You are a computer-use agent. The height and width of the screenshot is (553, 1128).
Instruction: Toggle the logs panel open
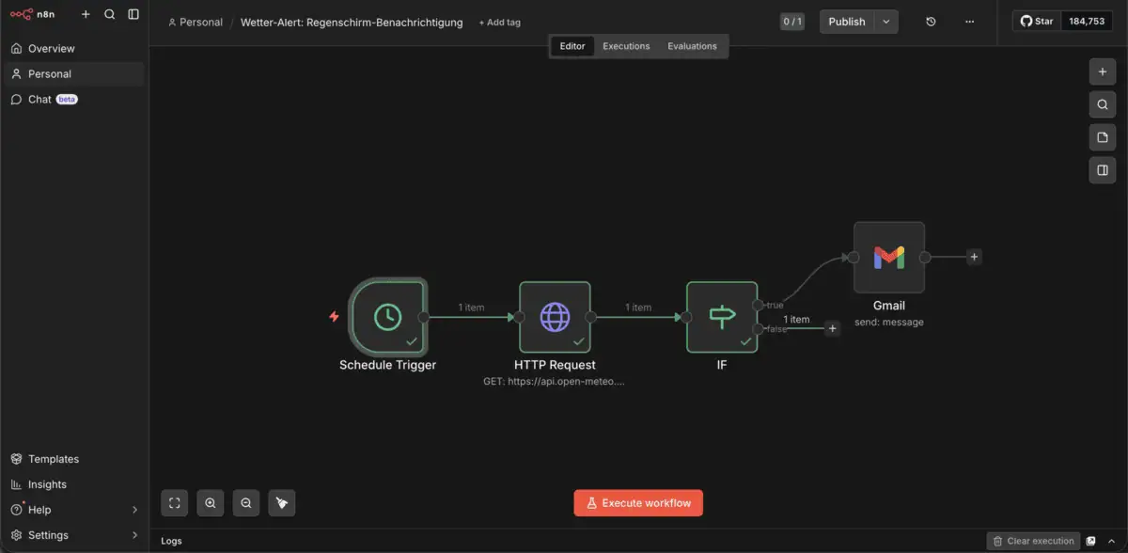170,541
